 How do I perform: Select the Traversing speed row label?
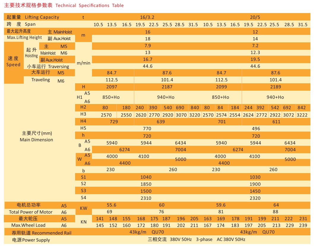(48, 67)
